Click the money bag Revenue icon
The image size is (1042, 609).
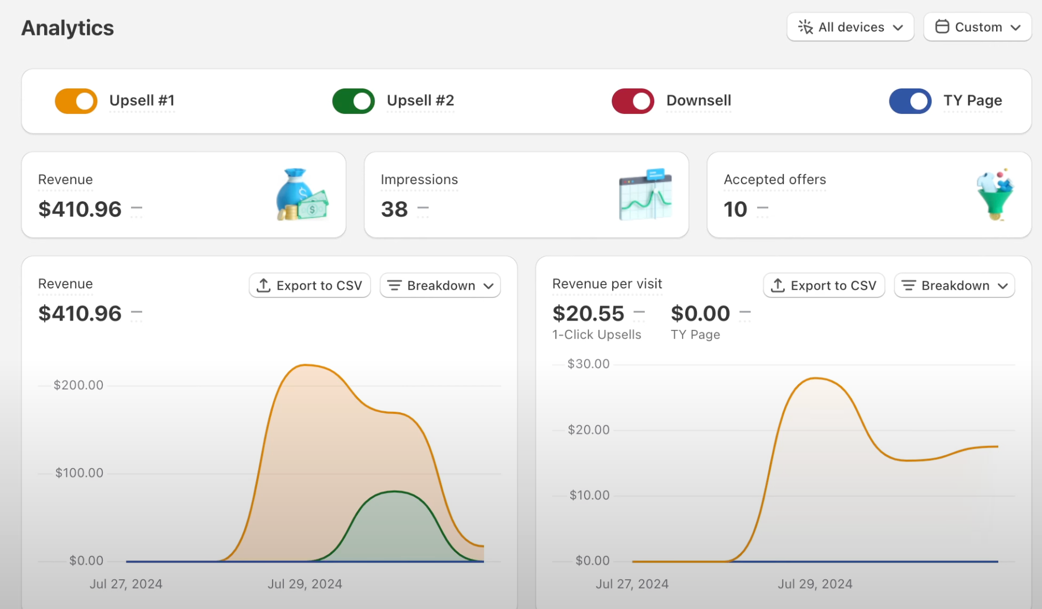click(x=301, y=195)
